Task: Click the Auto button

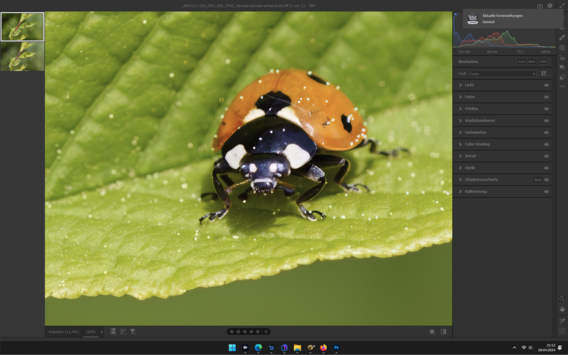Action: pos(521,62)
